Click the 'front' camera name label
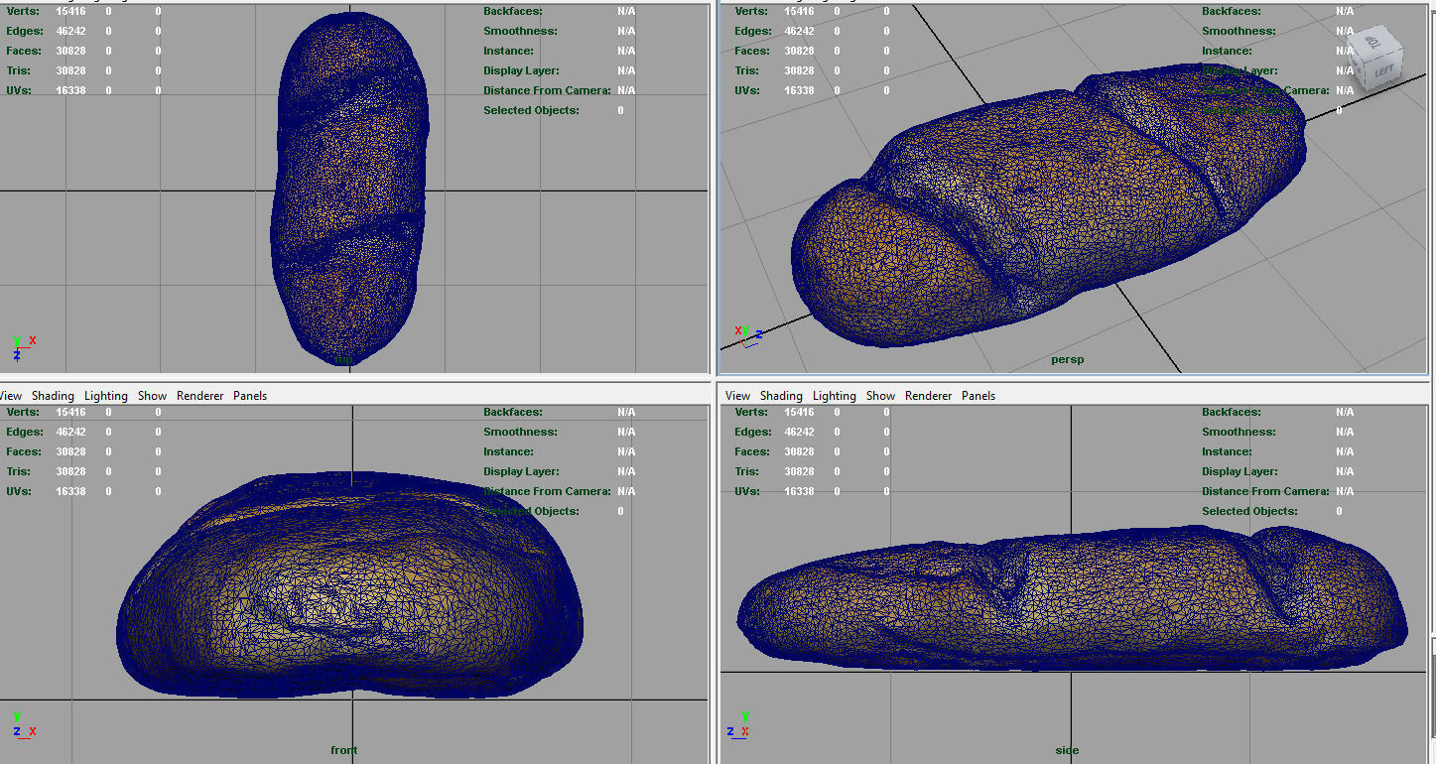The width and height of the screenshot is (1436, 764). 344,750
